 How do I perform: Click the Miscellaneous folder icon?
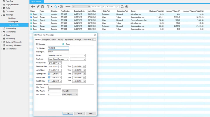pos(4,49)
